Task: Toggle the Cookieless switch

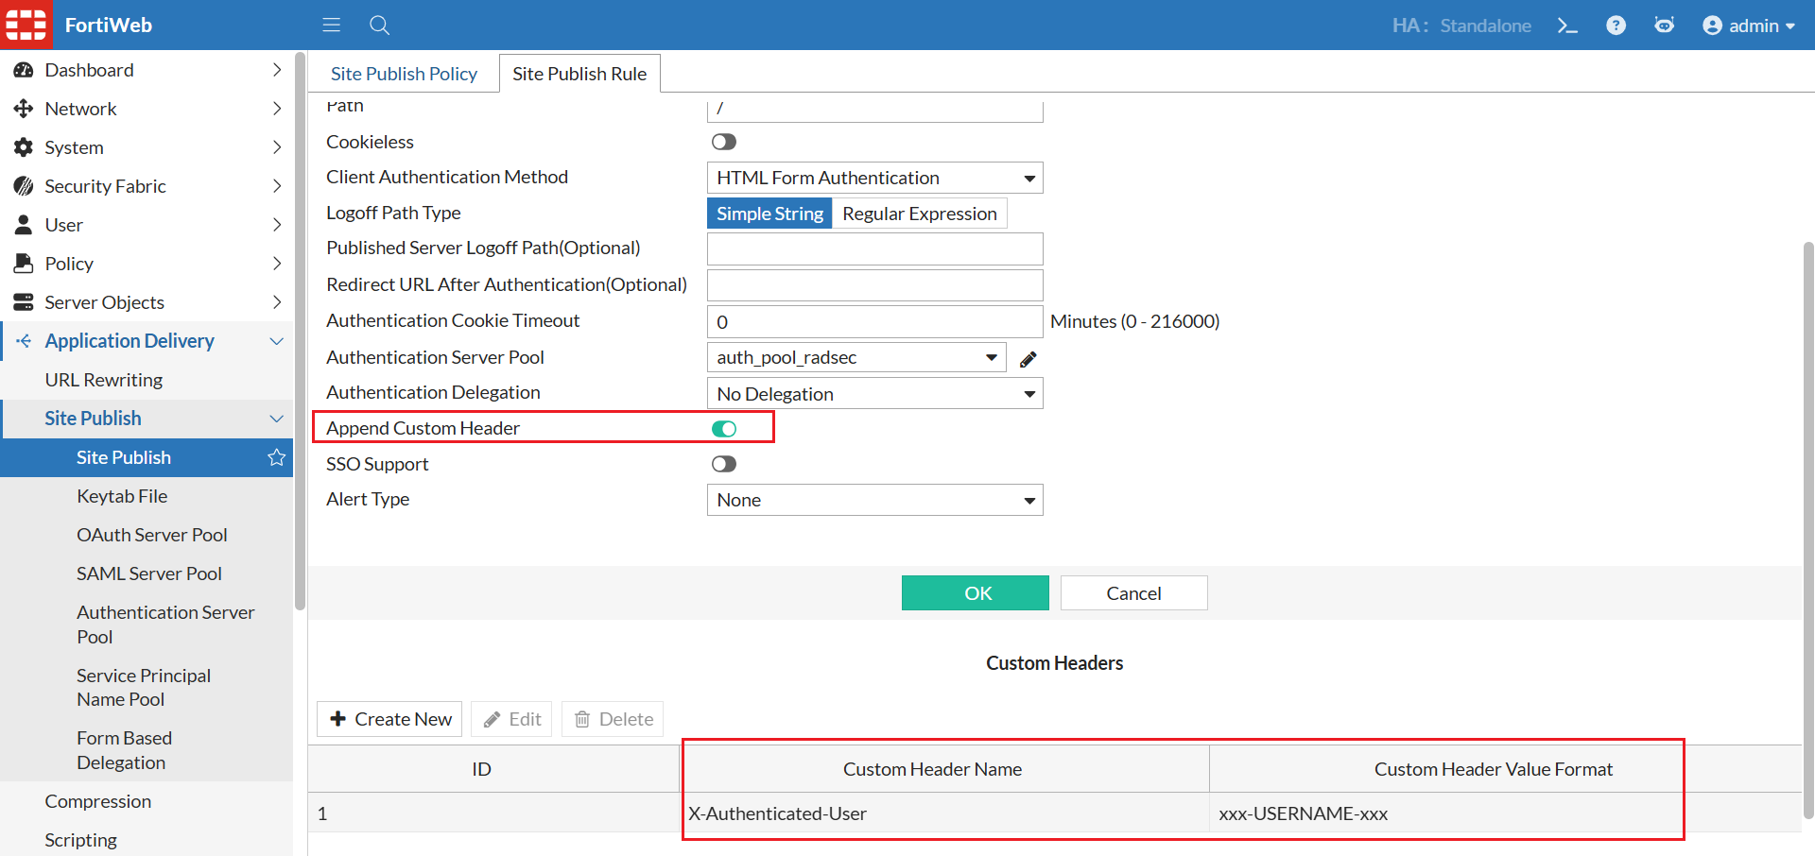Action: coord(724,142)
